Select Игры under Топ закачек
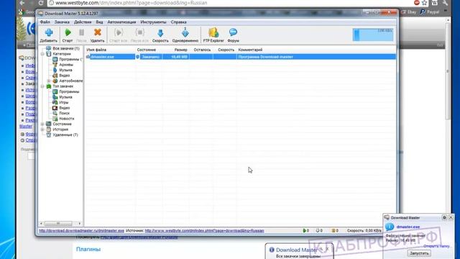Image resolution: width=460 pixels, height=259 pixels. pos(64,102)
